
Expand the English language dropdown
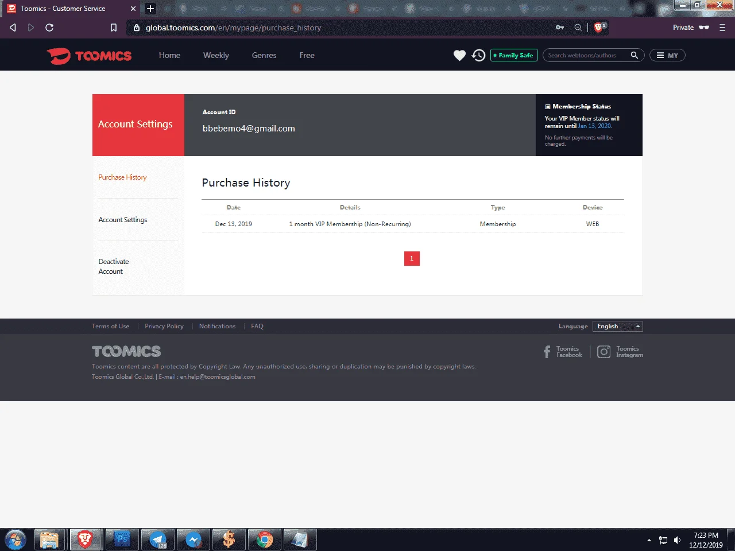(x=618, y=327)
